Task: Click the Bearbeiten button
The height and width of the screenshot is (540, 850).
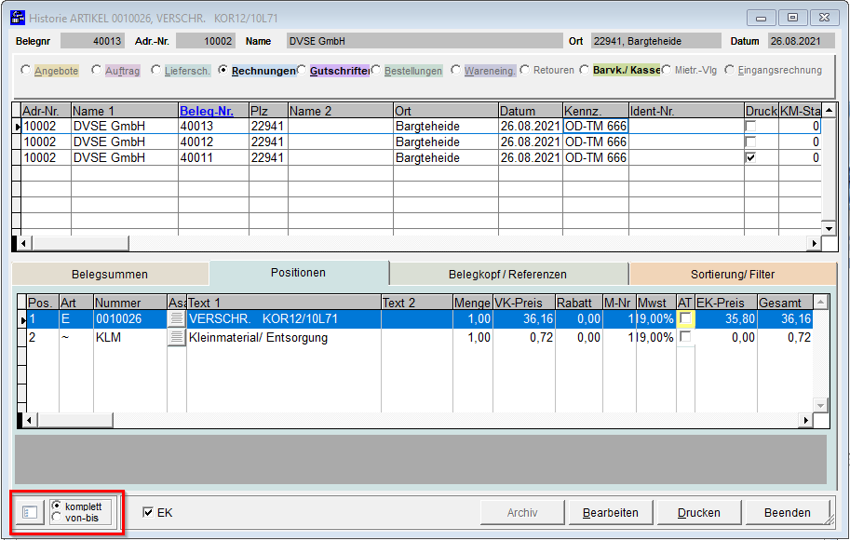Action: click(611, 512)
